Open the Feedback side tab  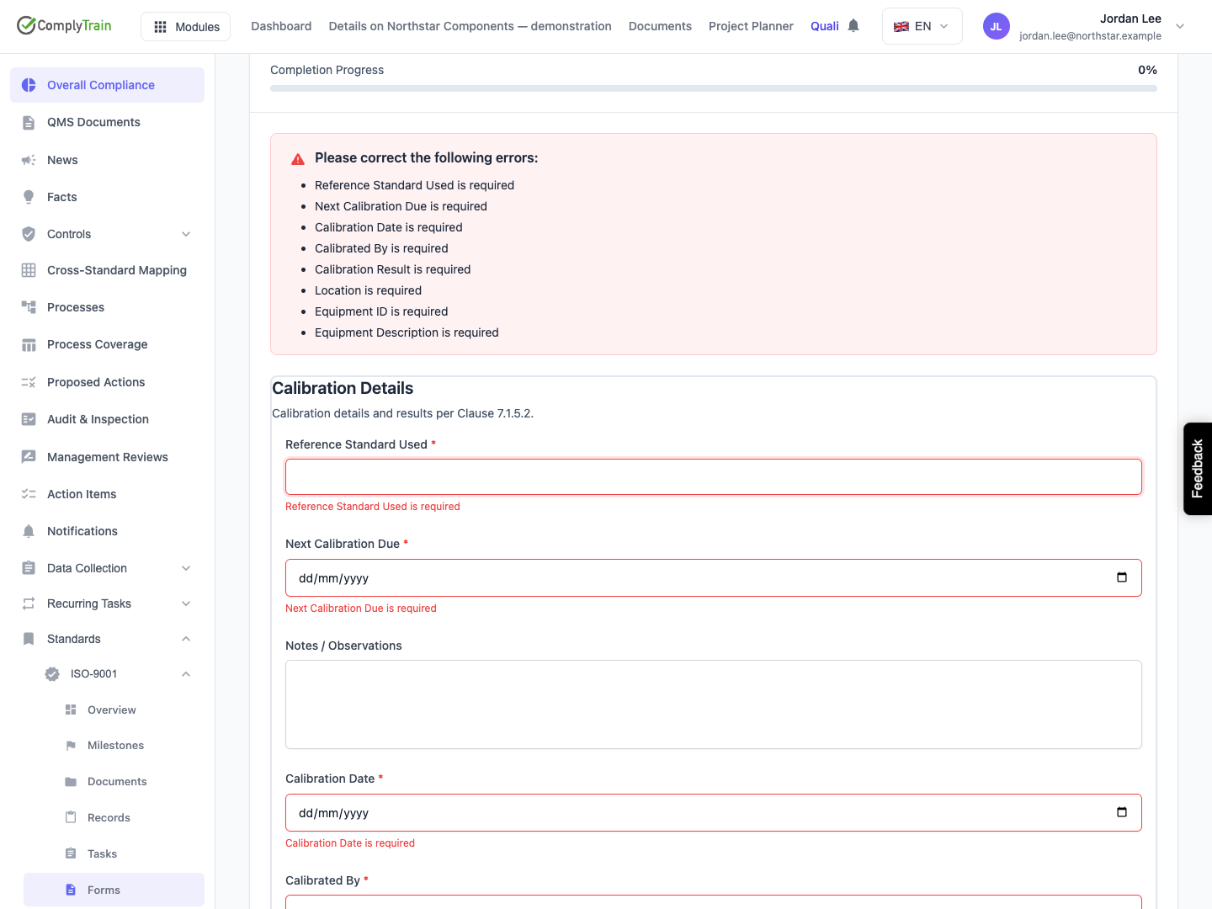[x=1198, y=469]
